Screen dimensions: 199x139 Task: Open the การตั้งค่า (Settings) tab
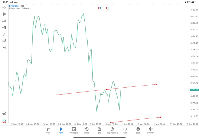(x=151, y=131)
